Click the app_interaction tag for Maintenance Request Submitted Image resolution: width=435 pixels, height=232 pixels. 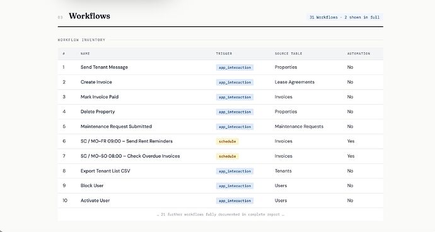[235, 127]
